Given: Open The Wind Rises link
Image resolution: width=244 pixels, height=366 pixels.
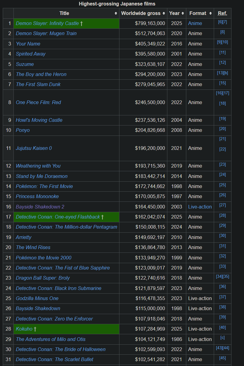Looking at the screenshot, I should click(33, 248).
